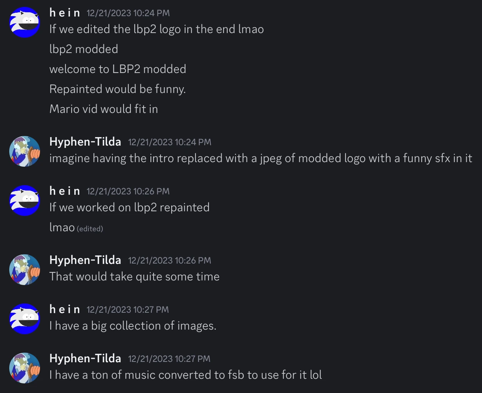The width and height of the screenshot is (482, 393).
Task: Click the '(edited)' label after lmao
Action: 90,229
